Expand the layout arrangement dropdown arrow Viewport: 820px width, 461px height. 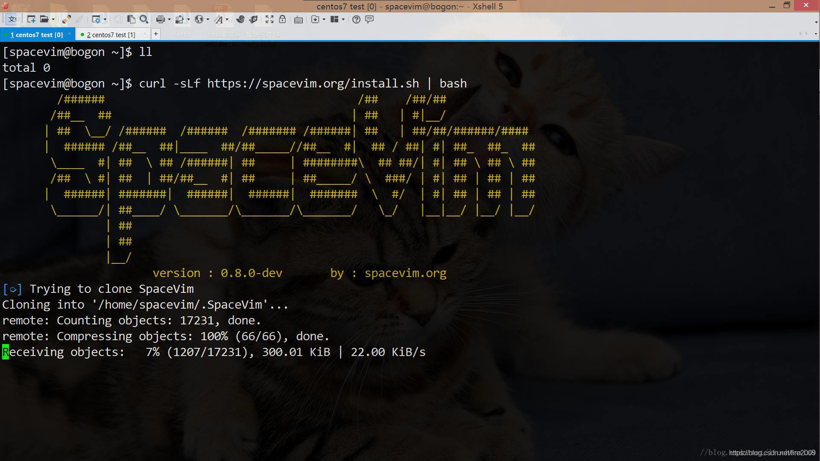[x=343, y=19]
